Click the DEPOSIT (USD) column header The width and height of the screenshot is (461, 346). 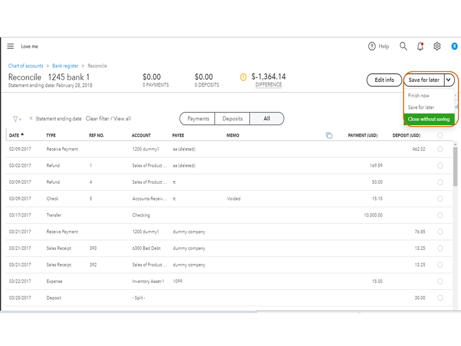[406, 135]
